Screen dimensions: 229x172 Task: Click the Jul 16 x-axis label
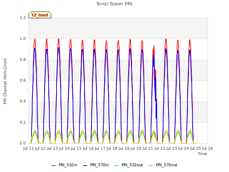(x=88, y=148)
